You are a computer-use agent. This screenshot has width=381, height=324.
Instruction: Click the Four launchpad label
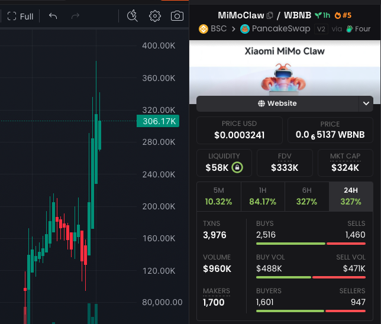click(363, 29)
